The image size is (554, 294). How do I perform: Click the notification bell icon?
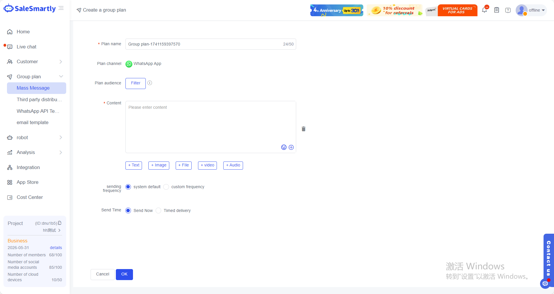point(484,10)
